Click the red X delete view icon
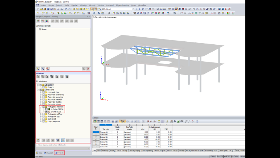The image size is (280, 158). click(x=88, y=69)
